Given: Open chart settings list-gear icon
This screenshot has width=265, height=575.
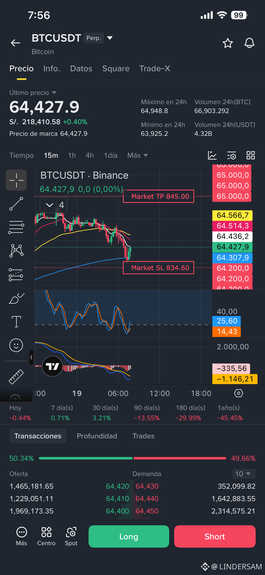Looking at the screenshot, I should 231,155.
